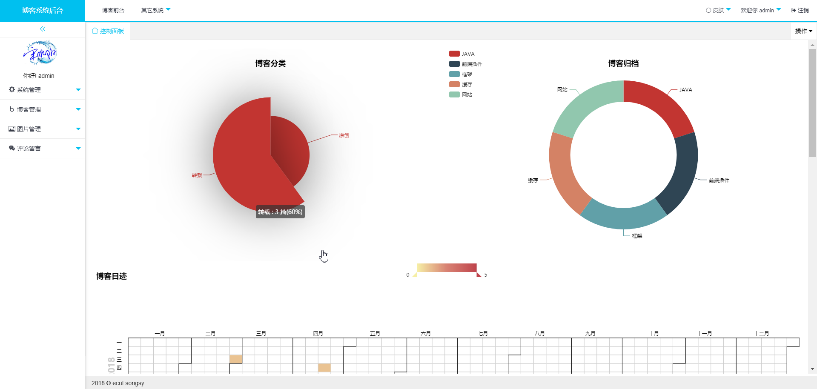The width and height of the screenshot is (817, 389).
Task: Toggle JAVA legend entry in 博客归档 chart
Action: [462, 54]
